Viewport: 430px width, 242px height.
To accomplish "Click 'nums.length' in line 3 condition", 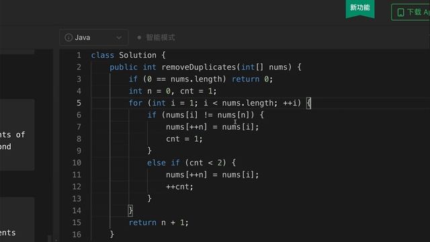I will click(x=196, y=79).
